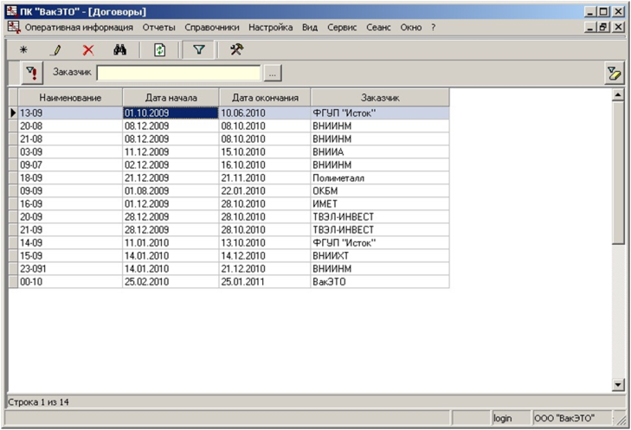Restore the inner Договоры child window

point(603,28)
